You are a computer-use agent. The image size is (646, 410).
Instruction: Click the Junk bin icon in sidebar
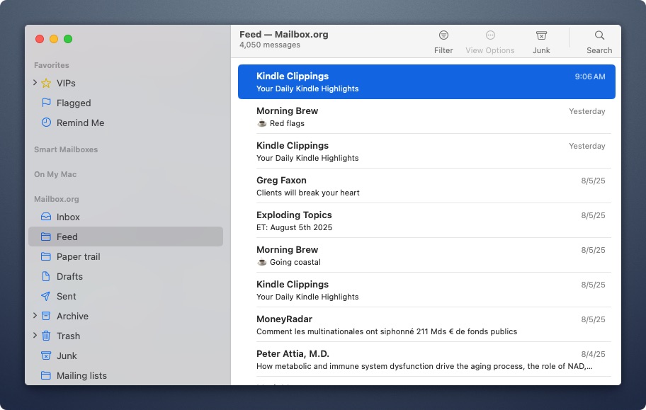point(46,355)
